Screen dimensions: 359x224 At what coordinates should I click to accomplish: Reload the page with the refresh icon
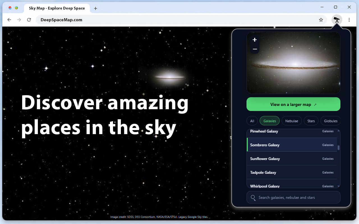tap(29, 20)
